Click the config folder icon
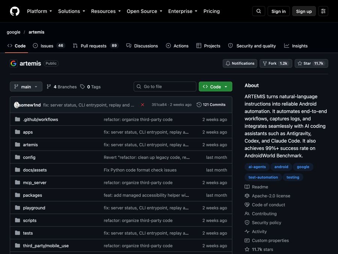Image resolution: width=338 pixels, height=254 pixels. coord(17,157)
